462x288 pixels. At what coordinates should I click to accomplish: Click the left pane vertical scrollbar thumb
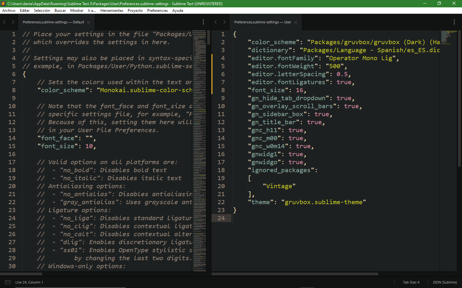tap(209, 37)
